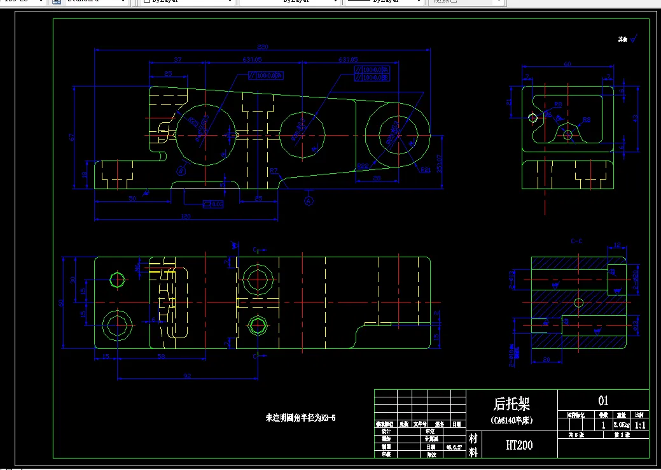Viewport: 661px width, 470px height.
Task: Select the datum B circle marker
Action: tap(181, 171)
